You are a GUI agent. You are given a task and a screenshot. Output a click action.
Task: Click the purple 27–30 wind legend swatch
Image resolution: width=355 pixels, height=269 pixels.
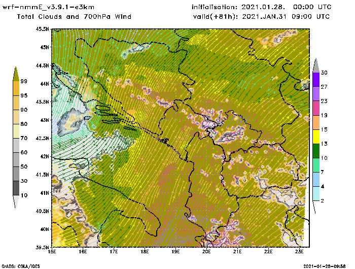316,80
